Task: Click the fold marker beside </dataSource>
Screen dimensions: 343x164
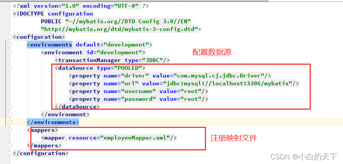Action: (9, 107)
